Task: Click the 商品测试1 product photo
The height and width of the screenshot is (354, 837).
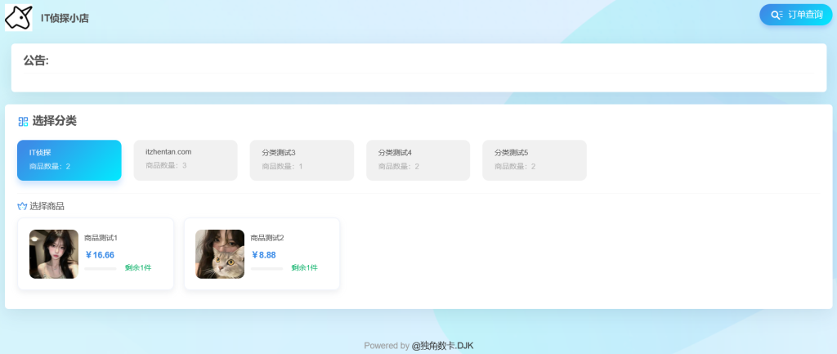Action: point(54,254)
